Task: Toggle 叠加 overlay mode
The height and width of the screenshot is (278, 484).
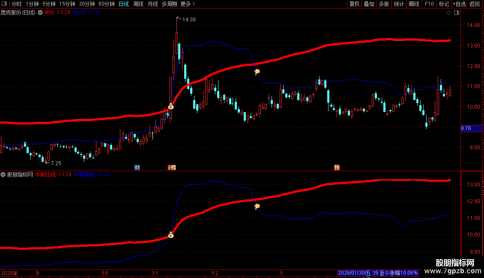Action: point(369,4)
